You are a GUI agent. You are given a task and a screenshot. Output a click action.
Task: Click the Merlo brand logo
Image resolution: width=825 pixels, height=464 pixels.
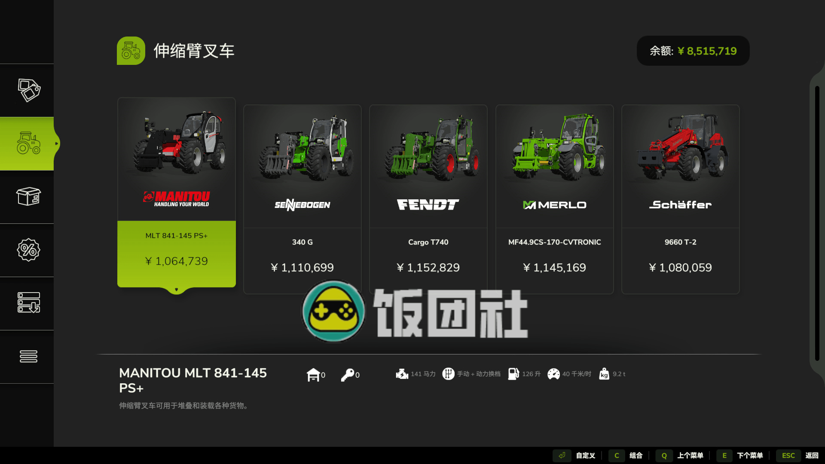pyautogui.click(x=554, y=205)
